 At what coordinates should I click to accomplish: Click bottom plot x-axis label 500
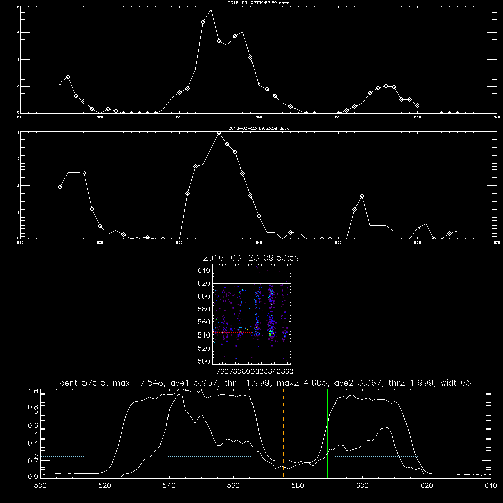point(40,486)
